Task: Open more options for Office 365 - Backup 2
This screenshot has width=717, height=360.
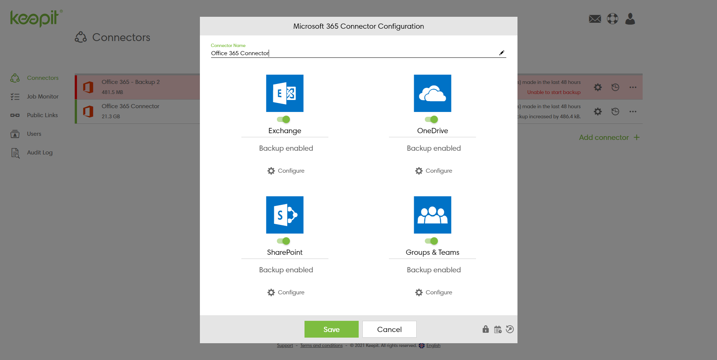Action: (x=633, y=87)
